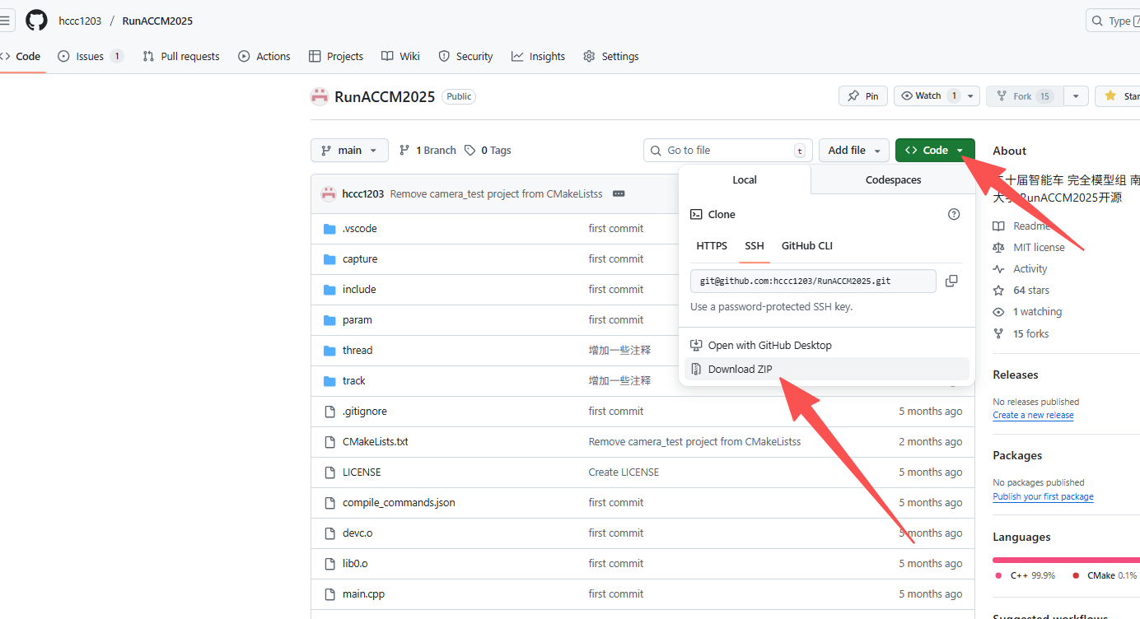Screen dimensions: 1140x619
Task: Copy the SSH clone URL
Action: point(951,282)
